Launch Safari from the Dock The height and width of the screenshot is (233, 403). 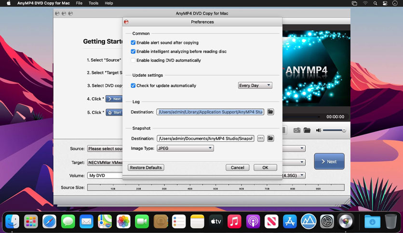[49, 221]
